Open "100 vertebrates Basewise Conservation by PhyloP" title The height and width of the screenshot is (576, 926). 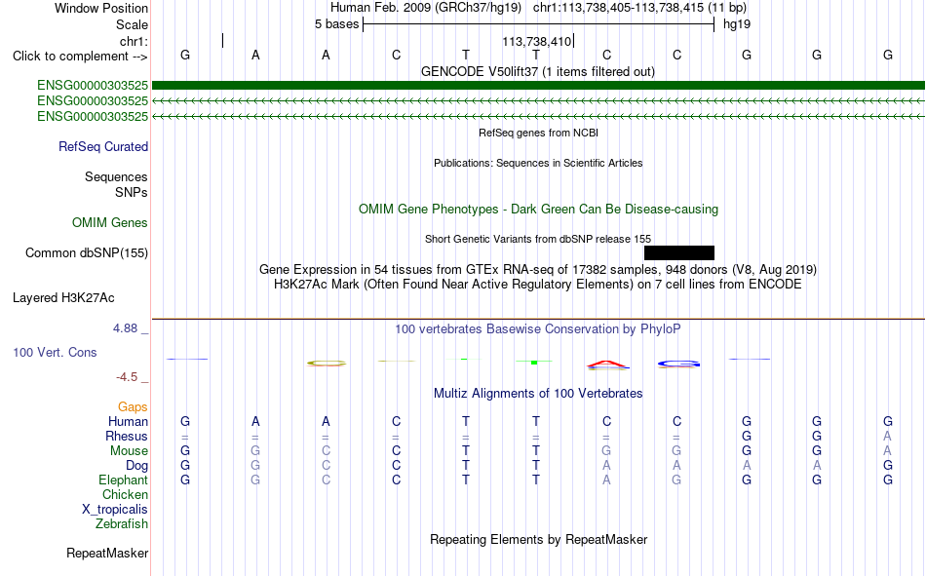tap(538, 329)
